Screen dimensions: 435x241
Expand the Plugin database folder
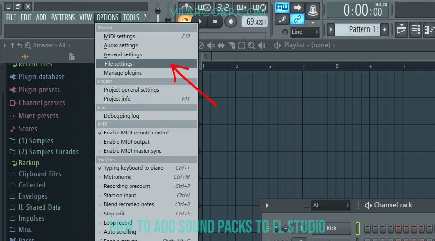[x=41, y=77]
